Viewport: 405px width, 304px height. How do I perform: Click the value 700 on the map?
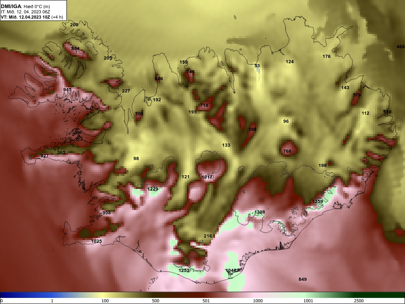pos(139,114)
